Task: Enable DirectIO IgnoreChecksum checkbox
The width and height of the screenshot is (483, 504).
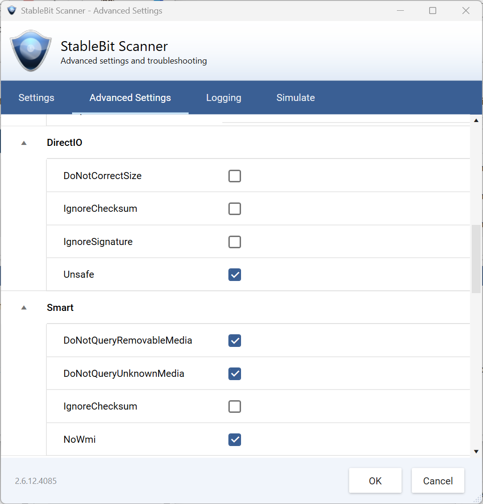Action: pyautogui.click(x=234, y=209)
